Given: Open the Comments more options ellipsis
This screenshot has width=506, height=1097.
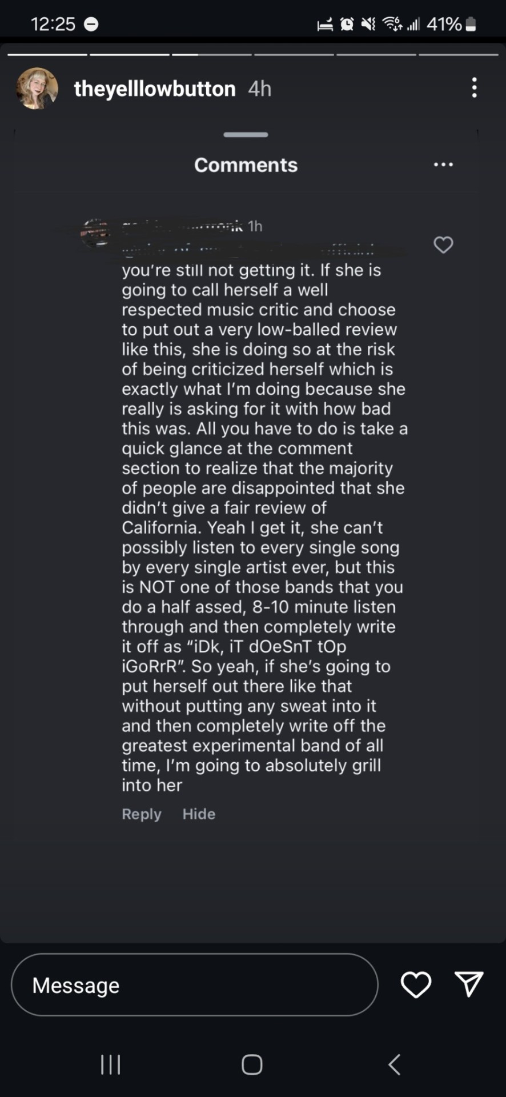Looking at the screenshot, I should pyautogui.click(x=443, y=165).
